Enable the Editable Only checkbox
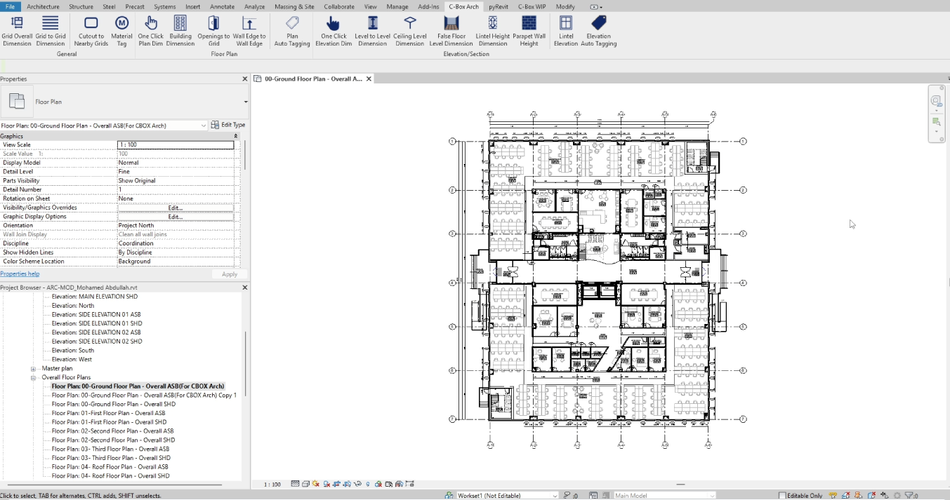 click(x=782, y=496)
